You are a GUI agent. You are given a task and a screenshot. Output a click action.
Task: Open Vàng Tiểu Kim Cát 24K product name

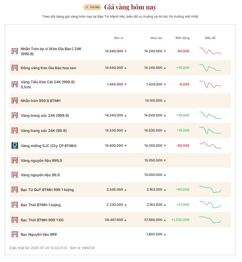click(x=48, y=84)
